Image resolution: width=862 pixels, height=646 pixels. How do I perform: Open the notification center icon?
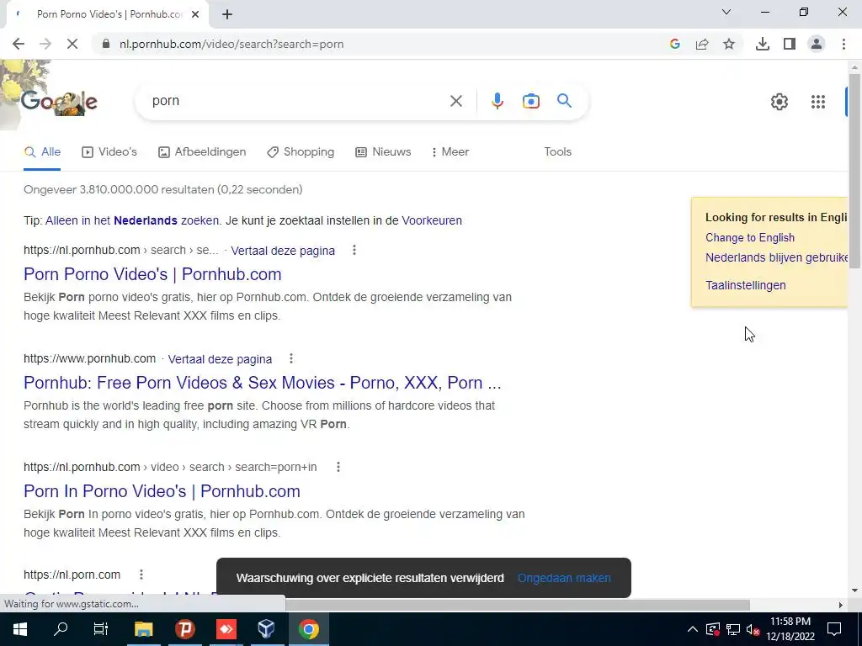(x=834, y=629)
